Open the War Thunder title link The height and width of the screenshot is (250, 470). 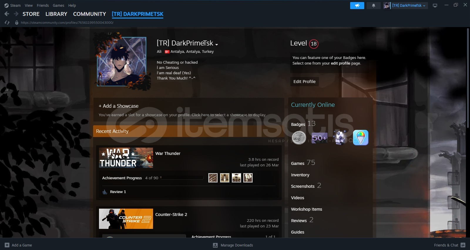[x=168, y=153]
